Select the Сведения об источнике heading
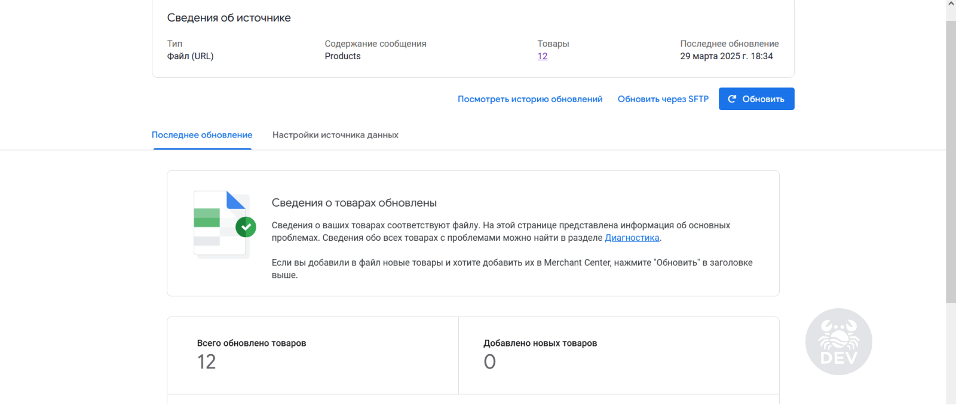This screenshot has width=956, height=405. click(x=229, y=18)
